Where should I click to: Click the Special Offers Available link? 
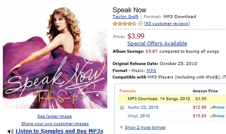point(157,43)
